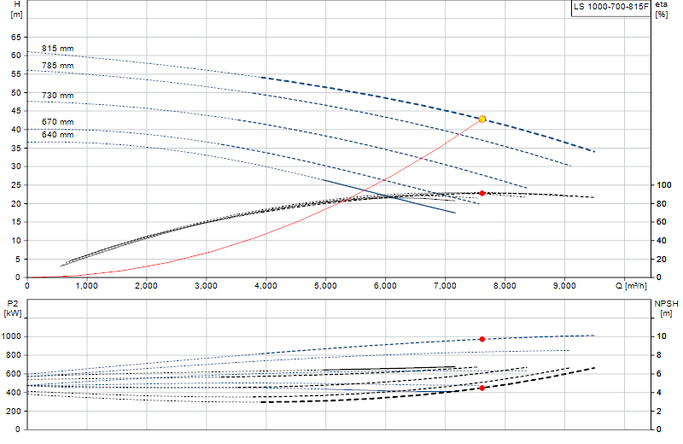Click the red dot on the P2 power curve

[482, 339]
